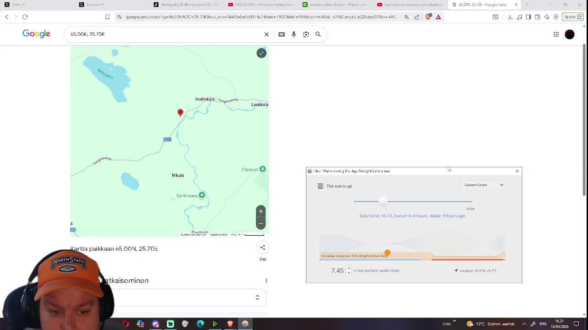Open the Brave Shields lion icon
The height and width of the screenshot is (330, 588).
click(x=428, y=17)
